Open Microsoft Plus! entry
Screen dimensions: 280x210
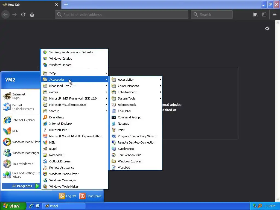point(75,130)
